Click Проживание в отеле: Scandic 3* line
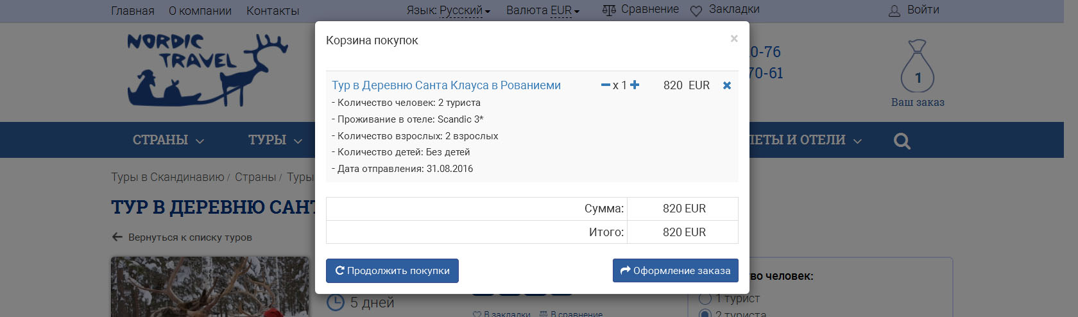Viewport: 1078px width, 317px height. (x=407, y=119)
